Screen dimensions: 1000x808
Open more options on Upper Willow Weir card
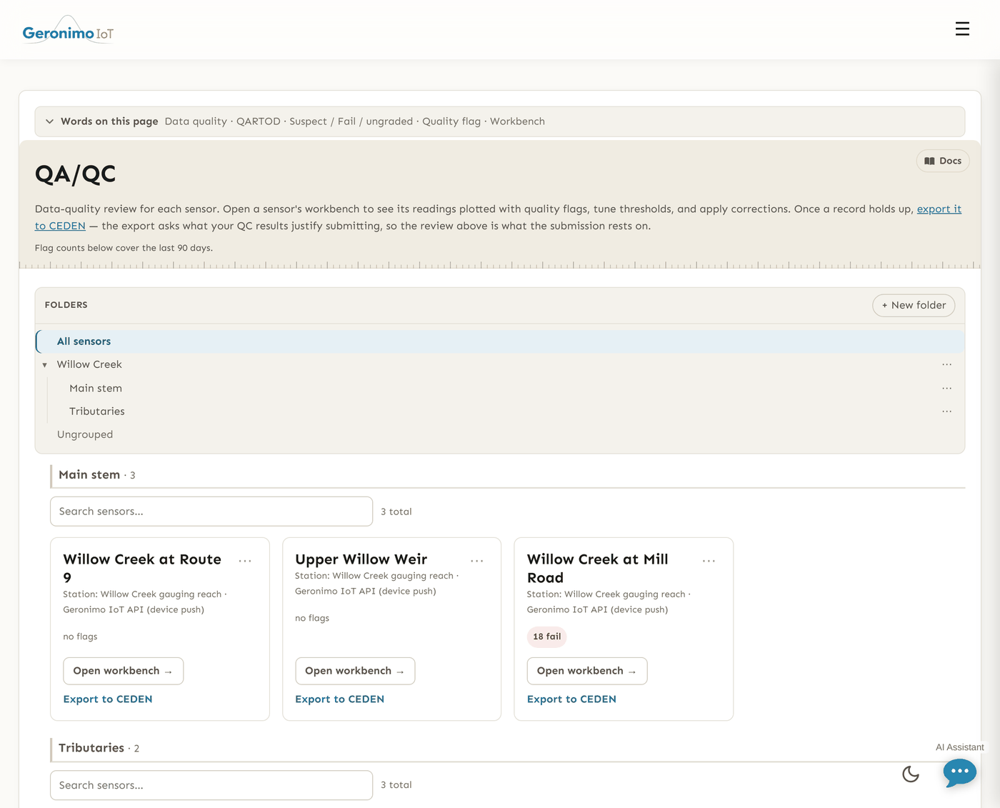click(477, 561)
